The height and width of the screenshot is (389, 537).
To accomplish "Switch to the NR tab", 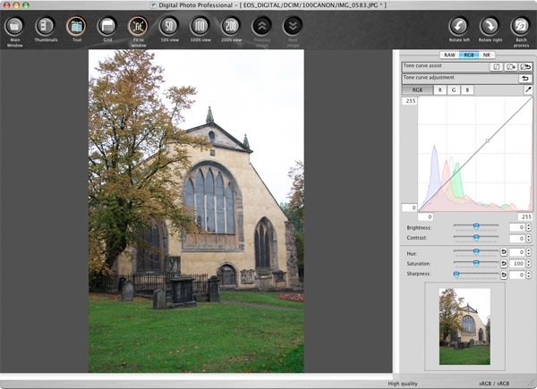I will 487,55.
